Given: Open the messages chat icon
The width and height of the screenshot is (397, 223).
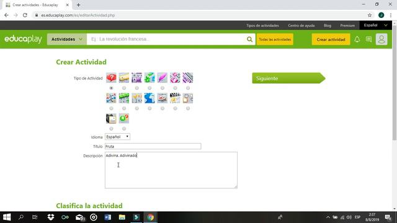Looking at the screenshot, I should click(369, 39).
